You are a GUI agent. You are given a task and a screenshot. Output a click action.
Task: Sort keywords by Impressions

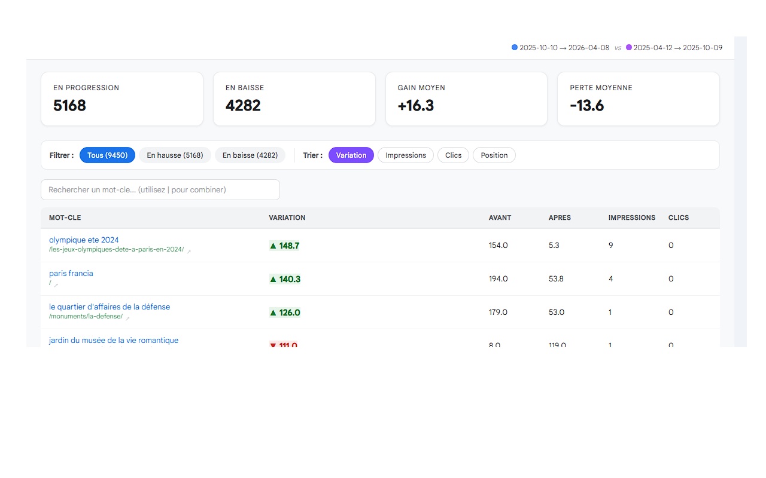click(405, 155)
